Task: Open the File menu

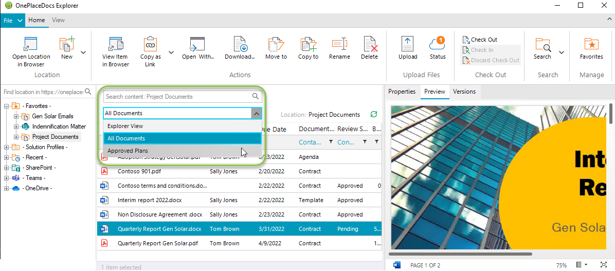Action: pyautogui.click(x=12, y=21)
